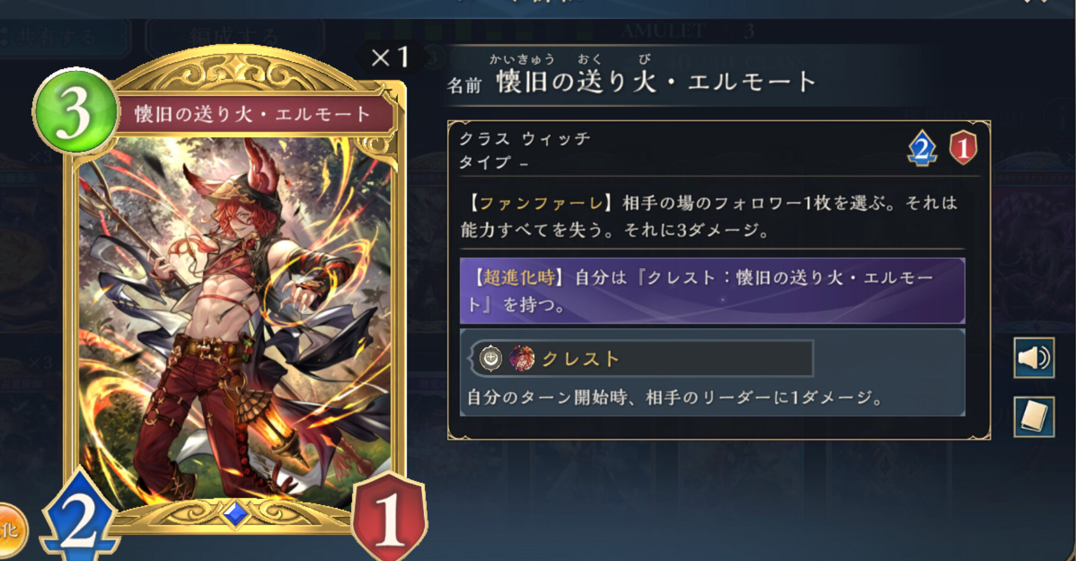The height and width of the screenshot is (561, 1076).
Task: Select the 超進化時 effect panel
Action: tap(712, 291)
